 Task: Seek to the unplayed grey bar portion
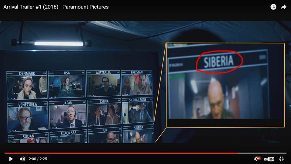[262, 153]
